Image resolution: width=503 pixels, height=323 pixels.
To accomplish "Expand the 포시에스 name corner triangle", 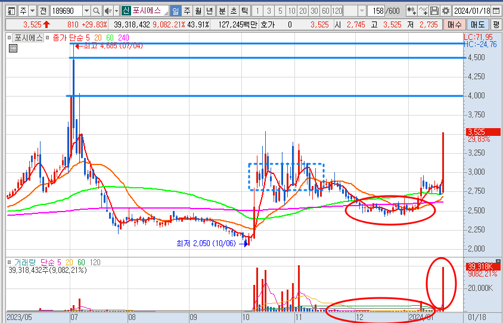I will 166,13.
